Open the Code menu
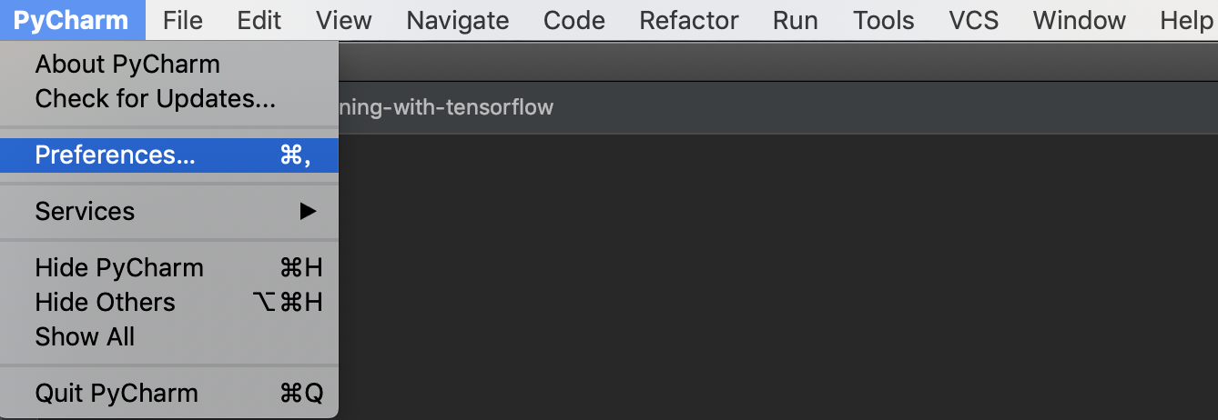1218x420 pixels. click(x=574, y=20)
